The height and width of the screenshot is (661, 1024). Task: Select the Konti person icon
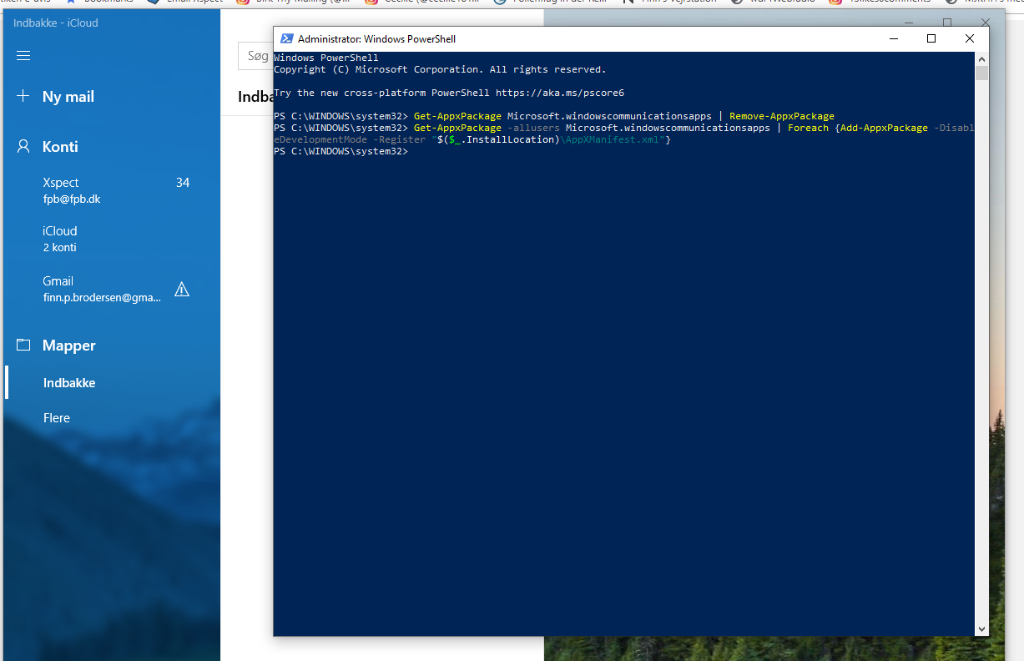pos(23,146)
